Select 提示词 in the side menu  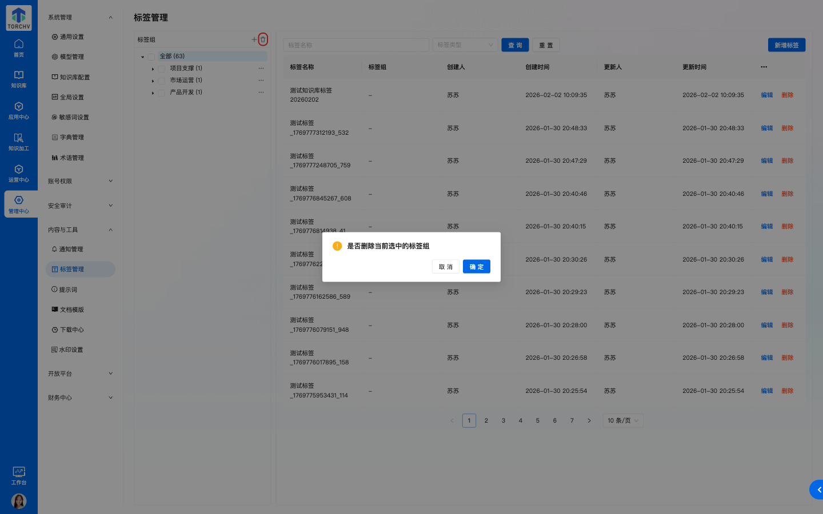tap(68, 290)
